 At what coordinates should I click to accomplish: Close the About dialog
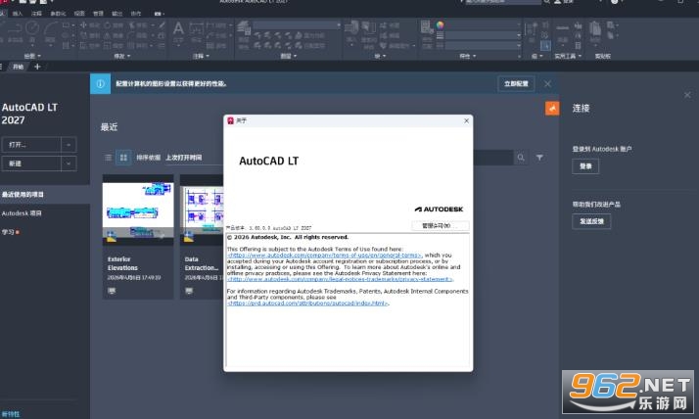(x=466, y=120)
